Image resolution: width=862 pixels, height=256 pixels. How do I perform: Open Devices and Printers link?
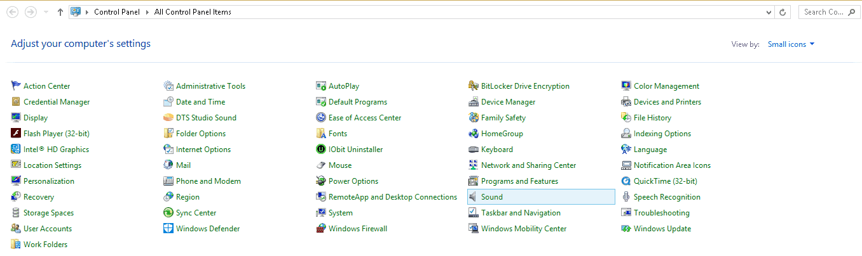[667, 102]
